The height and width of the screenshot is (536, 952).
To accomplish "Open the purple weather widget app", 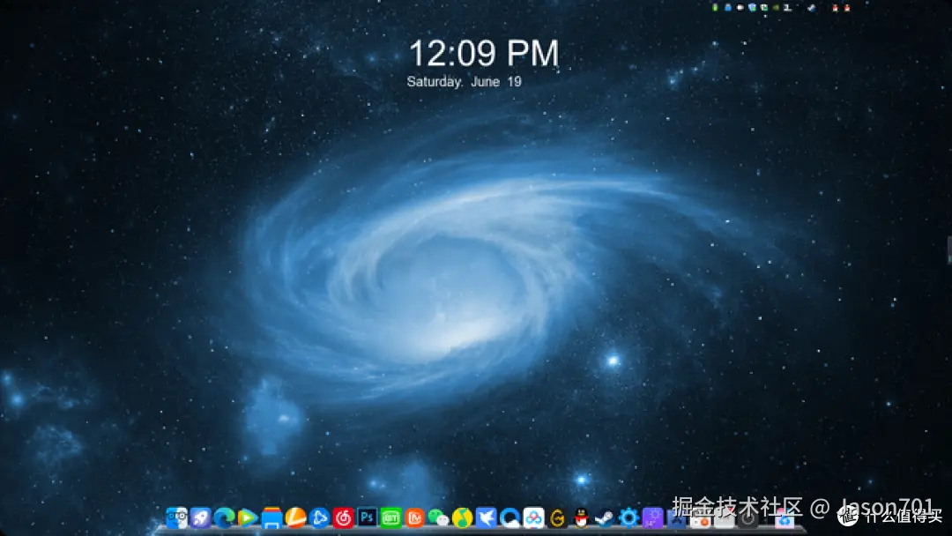I will (x=652, y=517).
